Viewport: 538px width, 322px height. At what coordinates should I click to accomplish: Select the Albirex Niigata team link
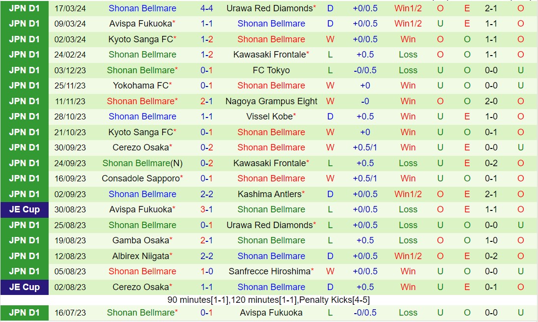coord(141,256)
